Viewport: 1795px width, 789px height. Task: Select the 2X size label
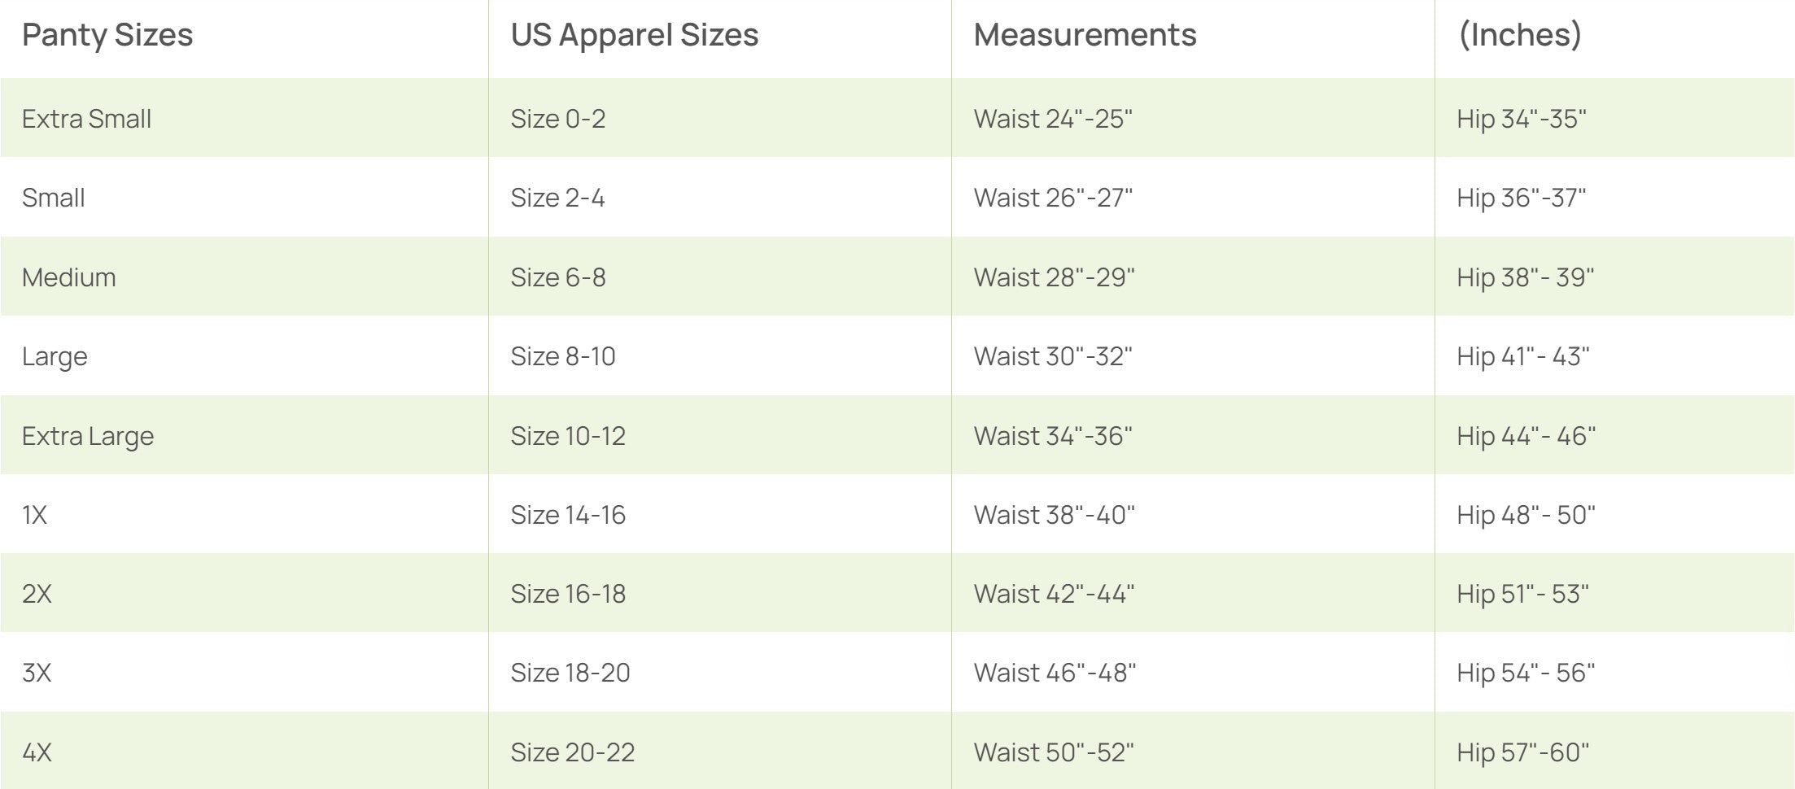point(37,594)
